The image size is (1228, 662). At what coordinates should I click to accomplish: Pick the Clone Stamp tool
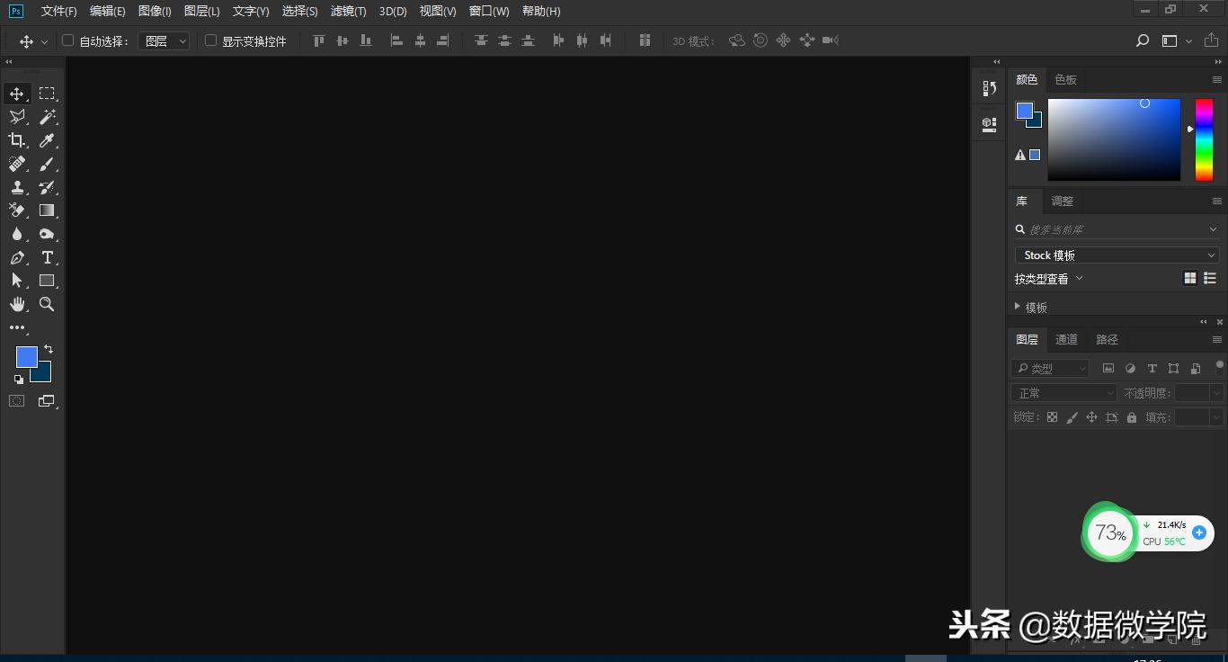pyautogui.click(x=17, y=187)
